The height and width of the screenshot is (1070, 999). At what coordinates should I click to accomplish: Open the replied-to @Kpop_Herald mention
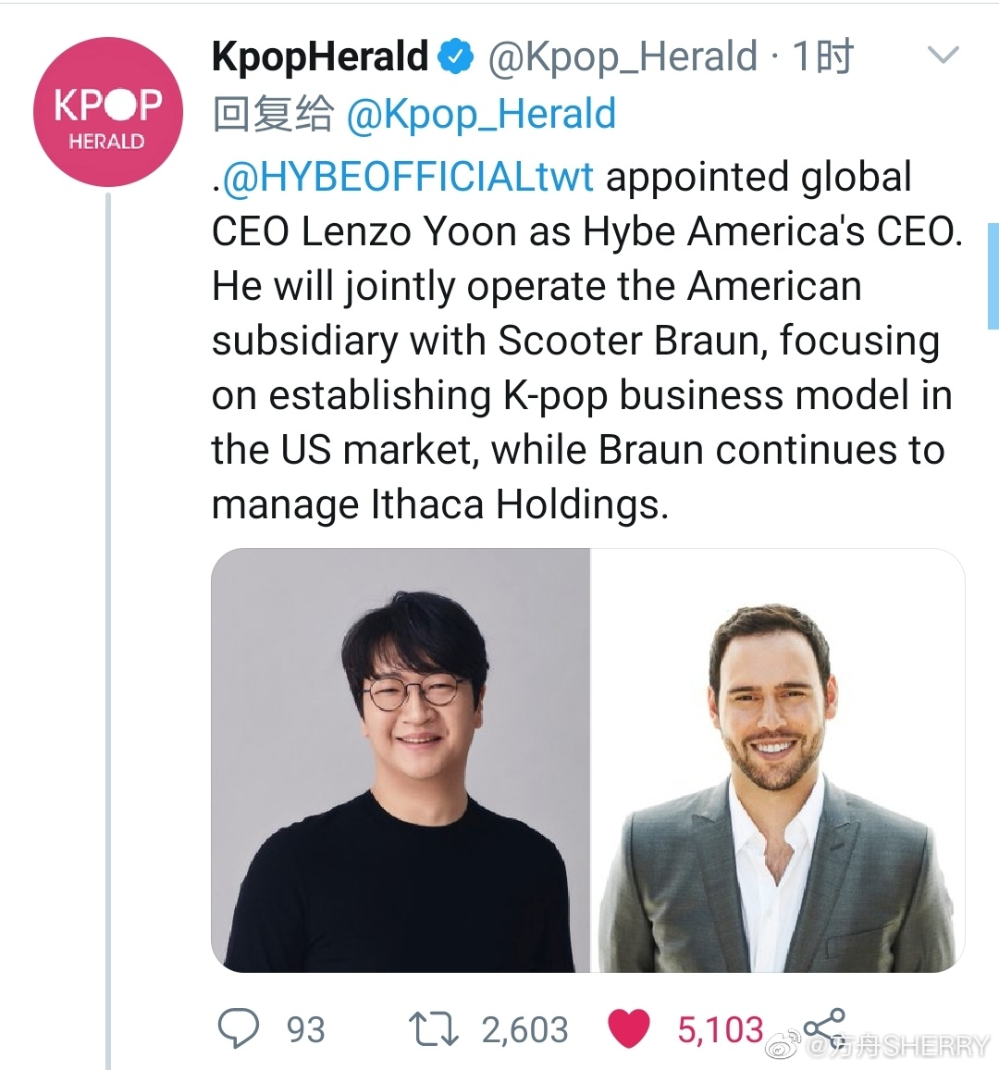pos(480,115)
